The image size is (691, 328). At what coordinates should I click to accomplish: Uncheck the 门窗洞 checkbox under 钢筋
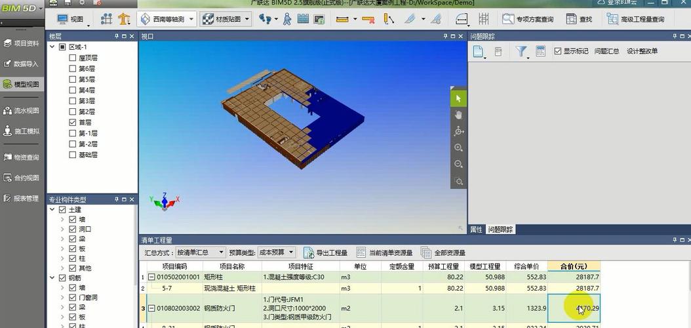point(73,298)
